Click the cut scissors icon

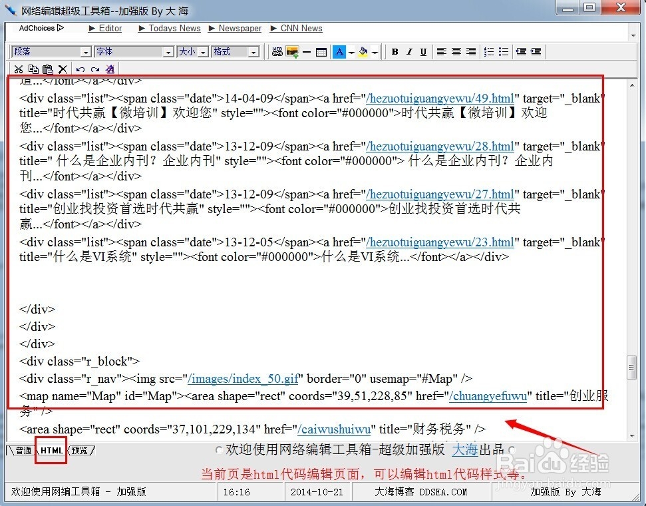[19, 69]
